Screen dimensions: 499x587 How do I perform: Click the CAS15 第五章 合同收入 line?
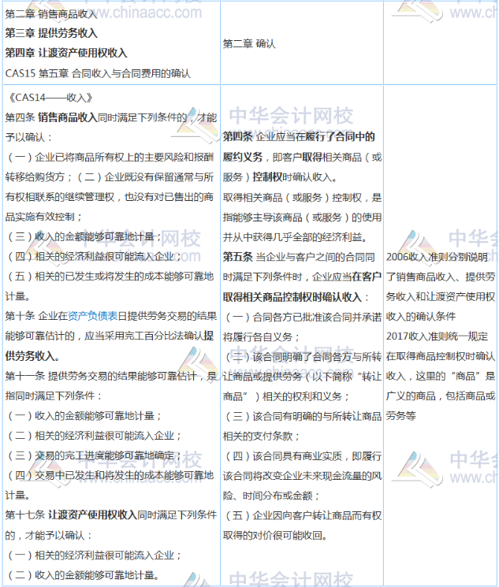click(x=98, y=73)
